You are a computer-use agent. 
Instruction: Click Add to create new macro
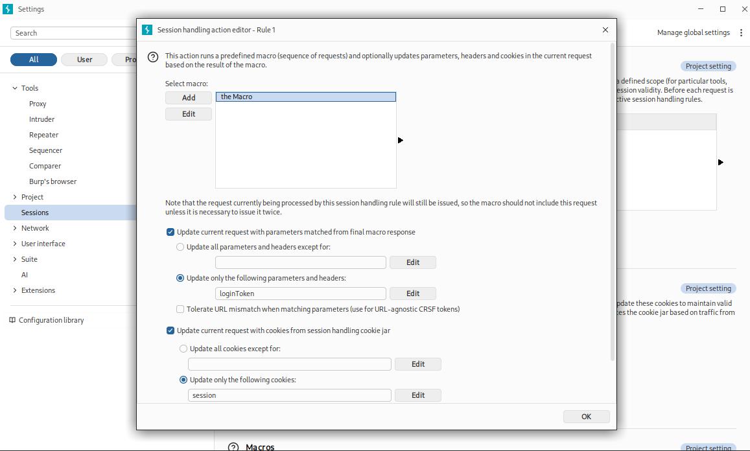click(189, 98)
